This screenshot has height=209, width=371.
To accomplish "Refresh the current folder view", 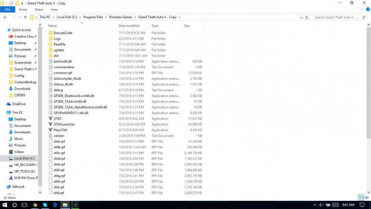I will [x=307, y=17].
